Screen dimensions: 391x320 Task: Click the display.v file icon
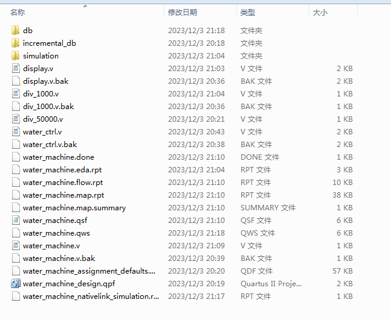click(x=16, y=68)
